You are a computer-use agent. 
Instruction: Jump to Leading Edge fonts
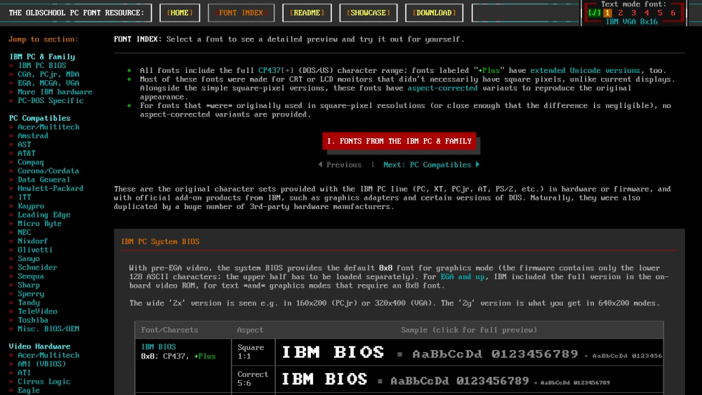tap(44, 215)
